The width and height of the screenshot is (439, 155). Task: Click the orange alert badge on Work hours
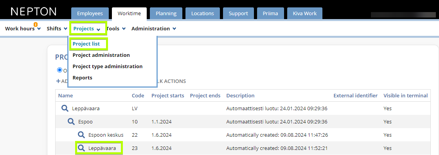36,25
